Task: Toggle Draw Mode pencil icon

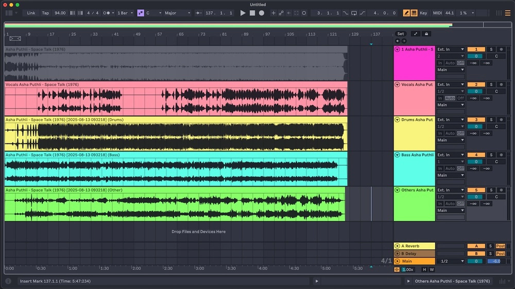Action: click(x=406, y=13)
